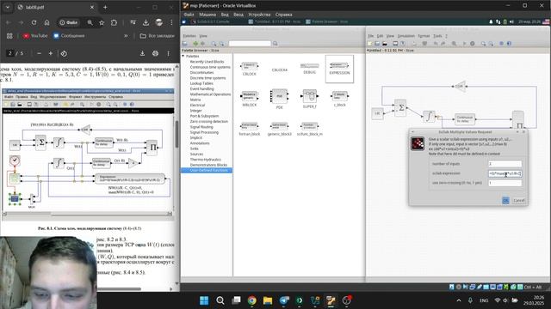This screenshot has height=309, width=551.
Task: Open a new Chrome tab
Action: pos(105,7)
